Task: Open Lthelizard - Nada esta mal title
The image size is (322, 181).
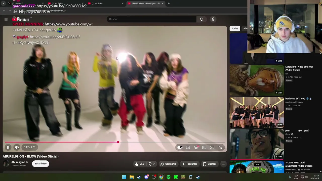Action: coord(299,68)
